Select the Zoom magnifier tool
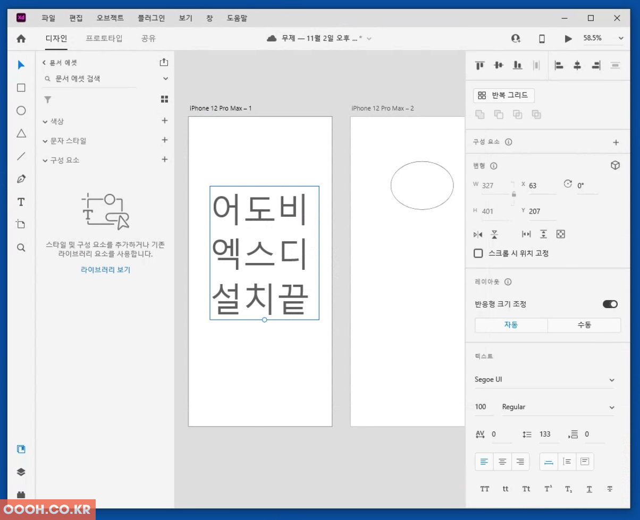This screenshot has height=520, width=640. pos(21,248)
